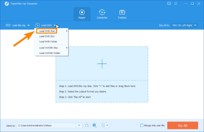Click the Step 1 instruction text

coord(97,86)
